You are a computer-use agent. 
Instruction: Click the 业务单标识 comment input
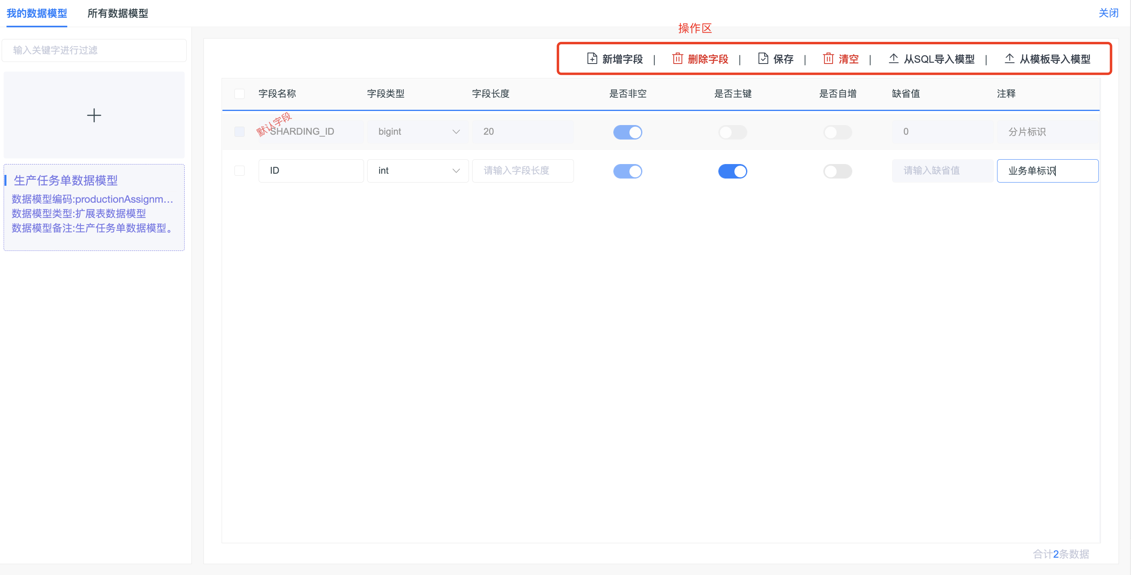(1047, 170)
